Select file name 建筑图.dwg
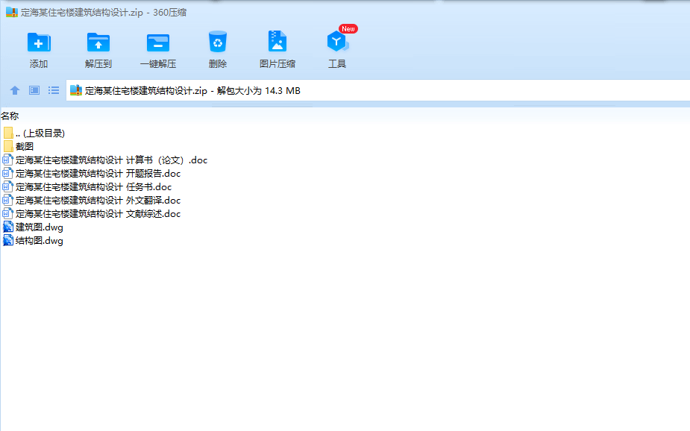Viewport: 690px width, 431px height. tap(40, 227)
